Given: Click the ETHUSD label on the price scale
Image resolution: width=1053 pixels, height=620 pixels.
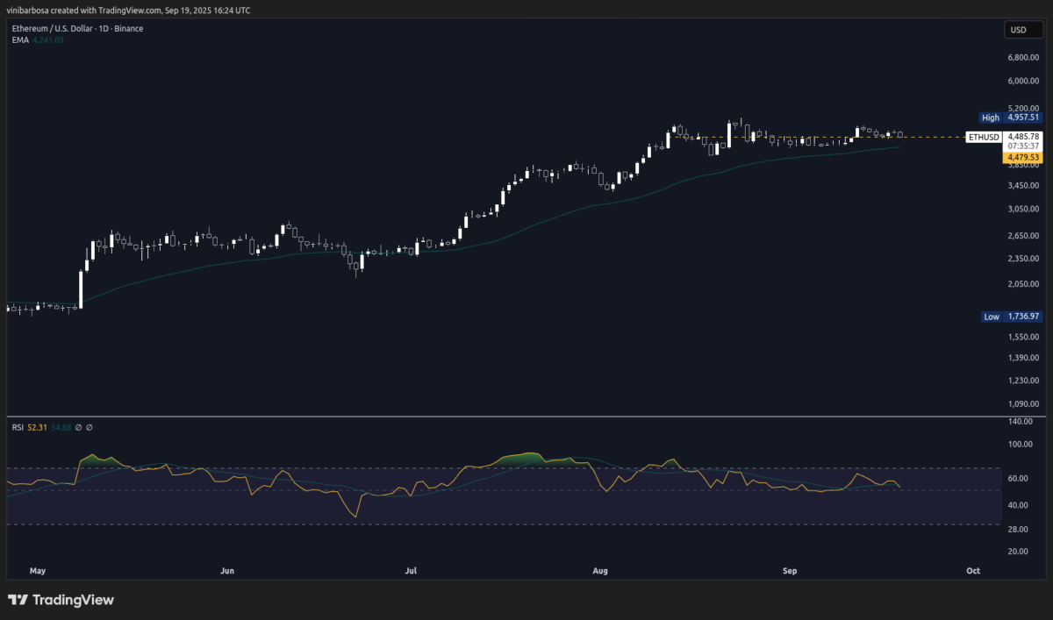Looking at the screenshot, I should point(983,137).
